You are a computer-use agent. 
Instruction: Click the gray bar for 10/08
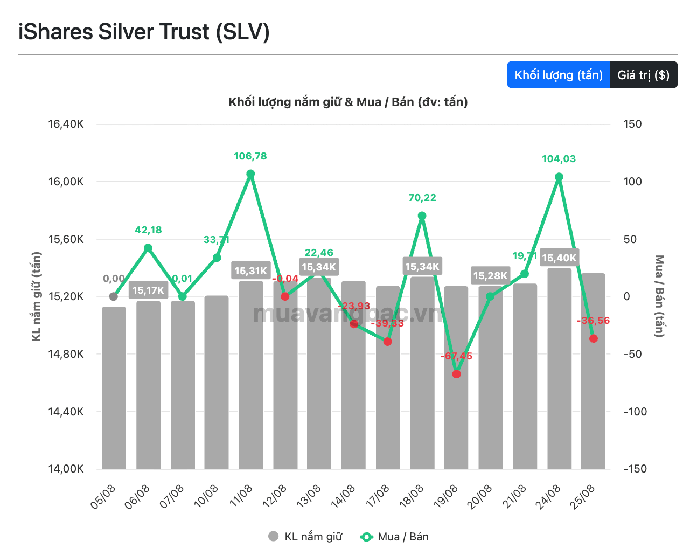pos(217,382)
